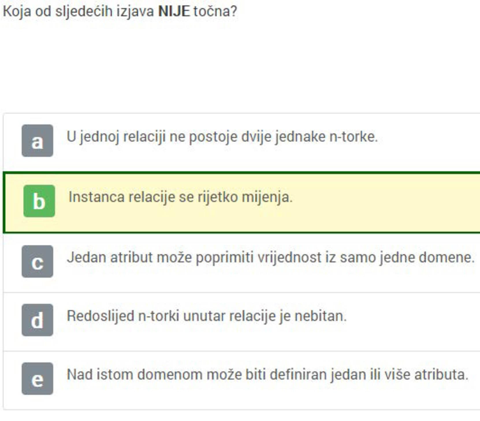Click the green 'b' letter badge

pyautogui.click(x=39, y=201)
